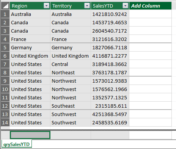Click Territory cell 'Southeast' in row 12
Screen dimensions: 176x149
click(71, 106)
